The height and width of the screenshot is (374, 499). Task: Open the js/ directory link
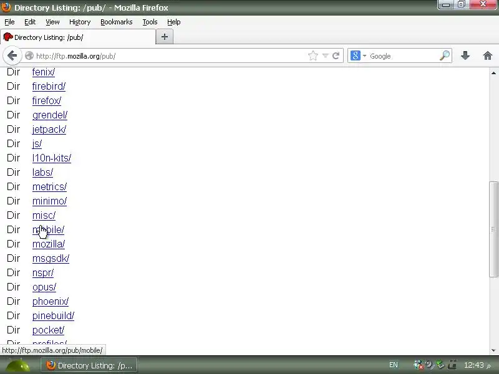[x=37, y=144]
